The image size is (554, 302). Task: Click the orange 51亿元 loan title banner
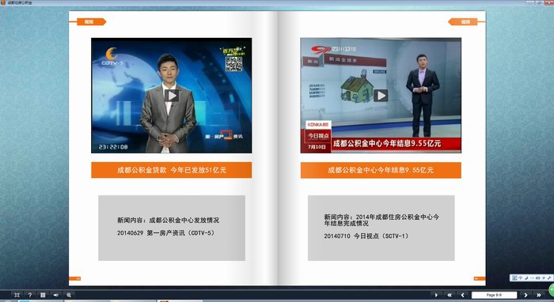click(x=172, y=170)
